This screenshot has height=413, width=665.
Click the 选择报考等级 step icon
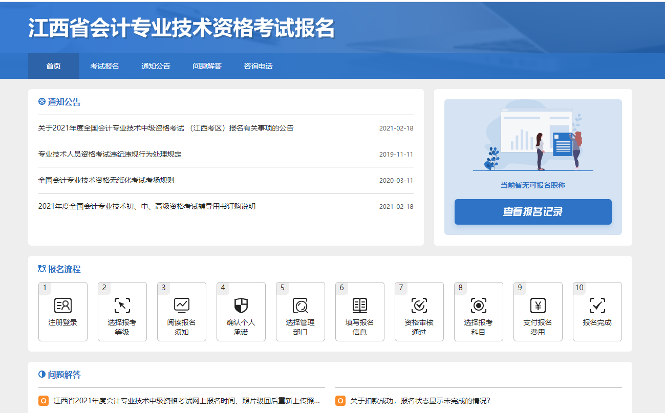coord(122,305)
